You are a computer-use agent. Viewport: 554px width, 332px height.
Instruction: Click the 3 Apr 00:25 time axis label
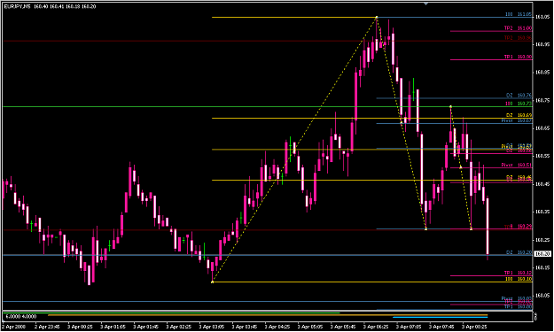click(x=80, y=327)
